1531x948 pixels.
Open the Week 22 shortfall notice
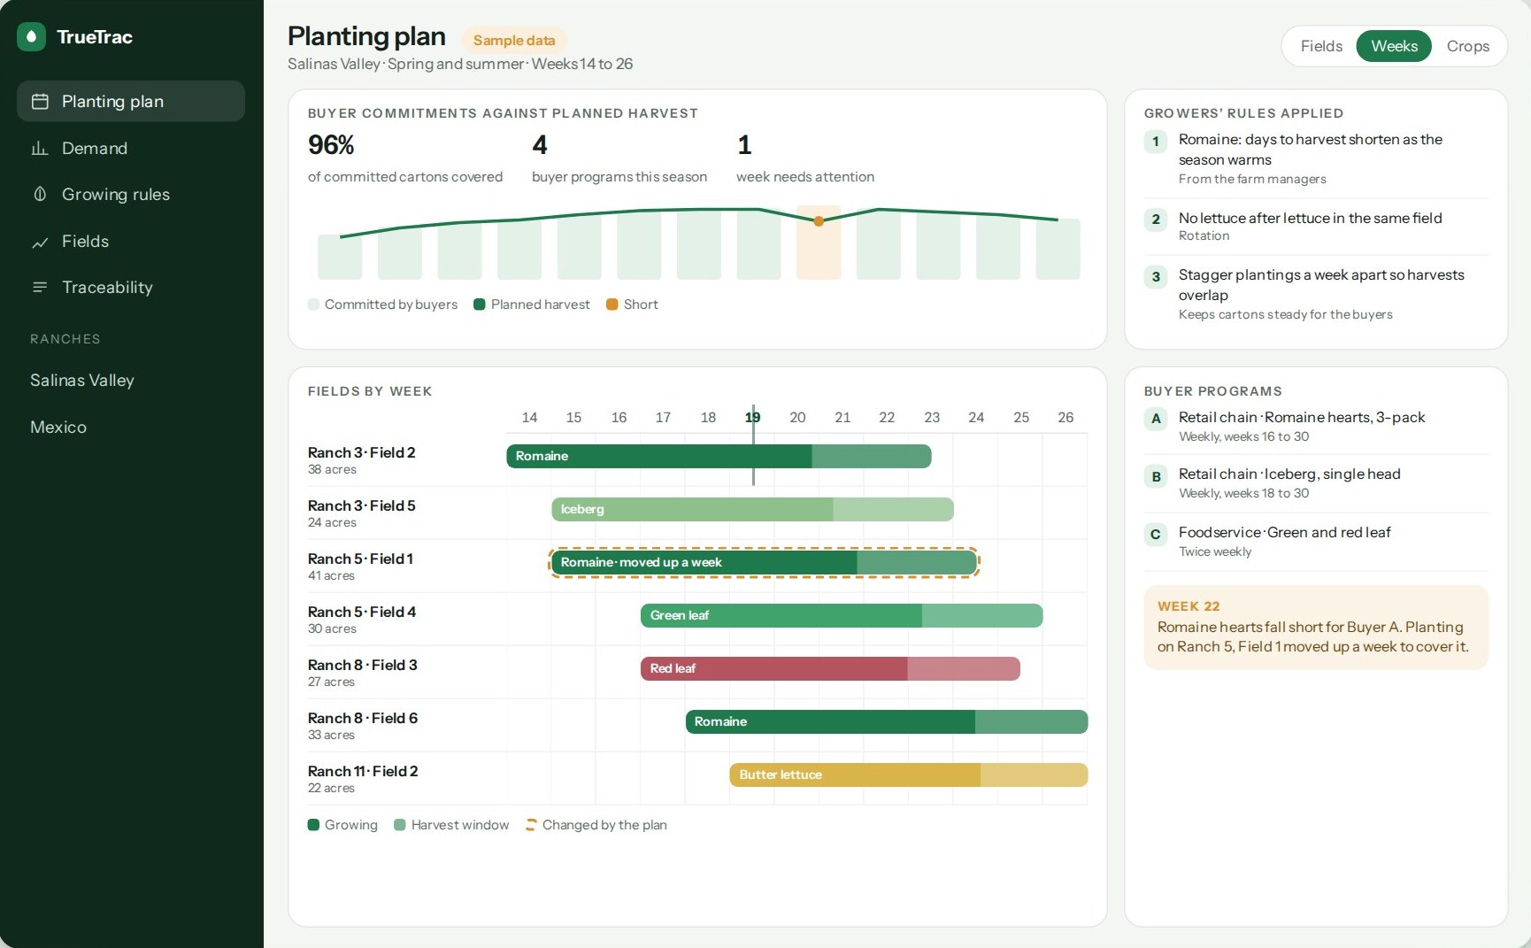(1316, 628)
